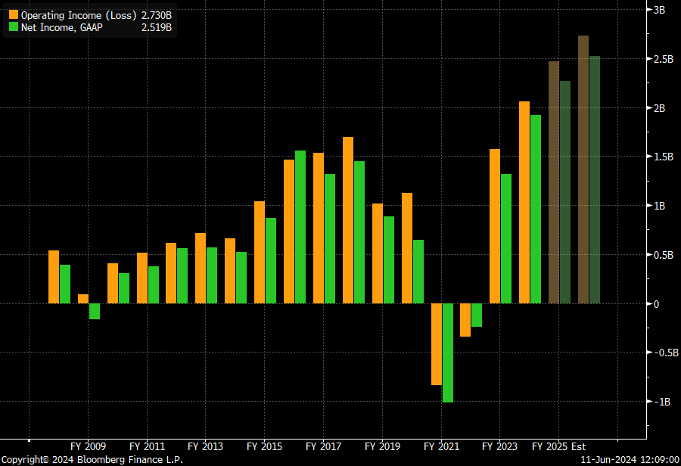Click the Bloomberg Finance L.P. copyright text

coord(92,459)
